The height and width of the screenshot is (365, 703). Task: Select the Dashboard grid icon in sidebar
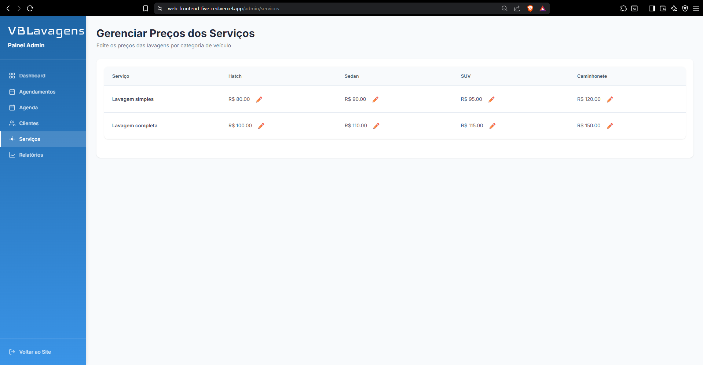(12, 76)
